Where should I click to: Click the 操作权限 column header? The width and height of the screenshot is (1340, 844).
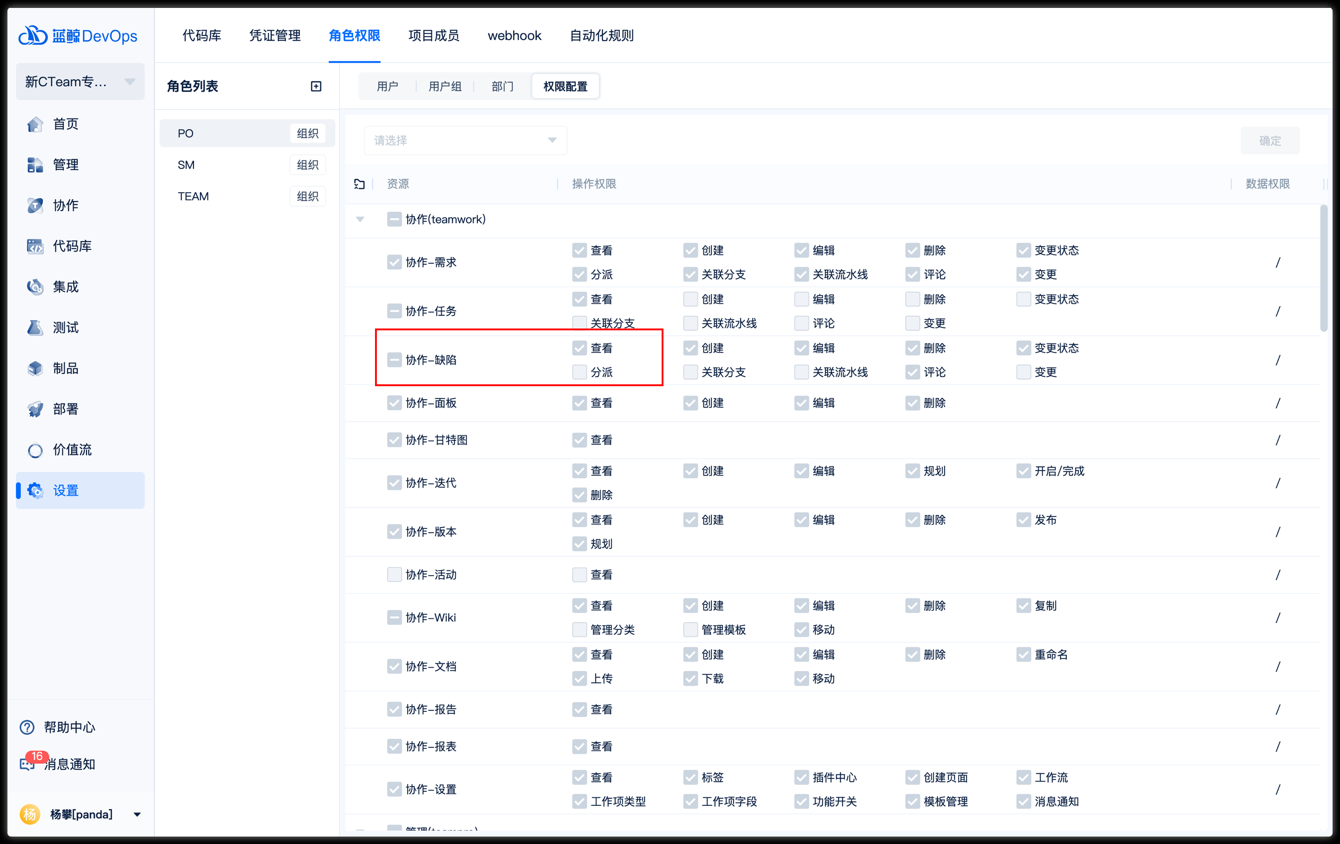(594, 184)
